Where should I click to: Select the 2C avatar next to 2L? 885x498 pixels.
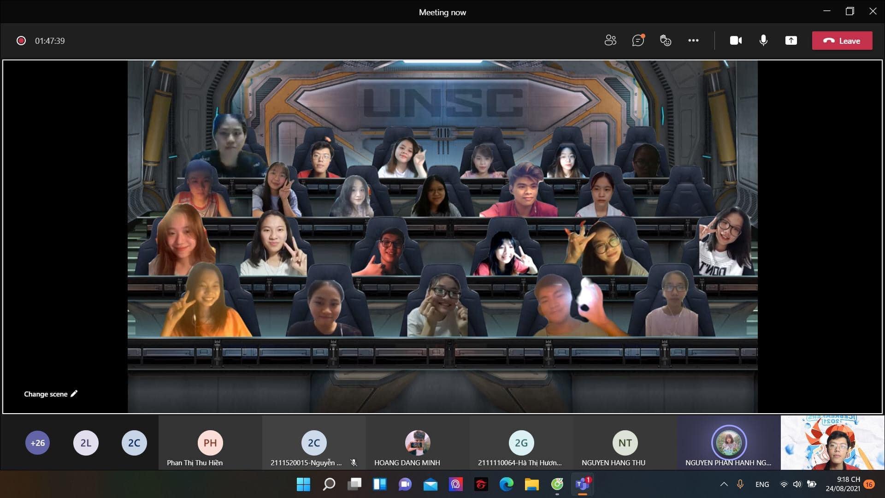pos(134,443)
